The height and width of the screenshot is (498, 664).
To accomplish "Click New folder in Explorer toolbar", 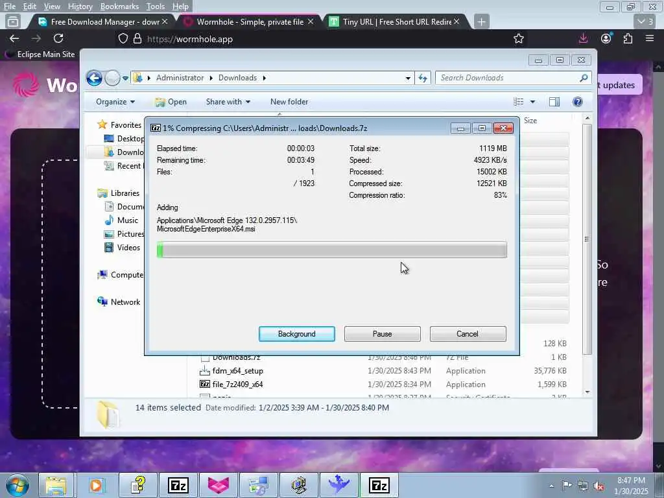I will pos(289,102).
